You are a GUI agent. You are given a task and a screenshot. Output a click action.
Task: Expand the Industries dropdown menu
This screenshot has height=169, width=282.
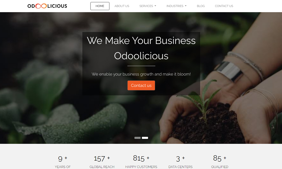coord(177,6)
